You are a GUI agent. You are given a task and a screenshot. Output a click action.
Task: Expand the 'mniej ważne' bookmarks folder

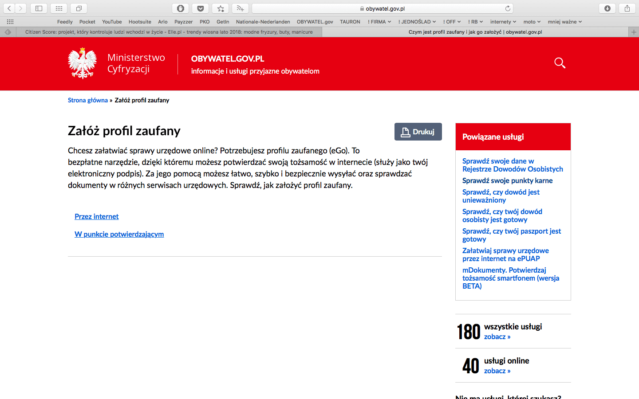(x=564, y=22)
